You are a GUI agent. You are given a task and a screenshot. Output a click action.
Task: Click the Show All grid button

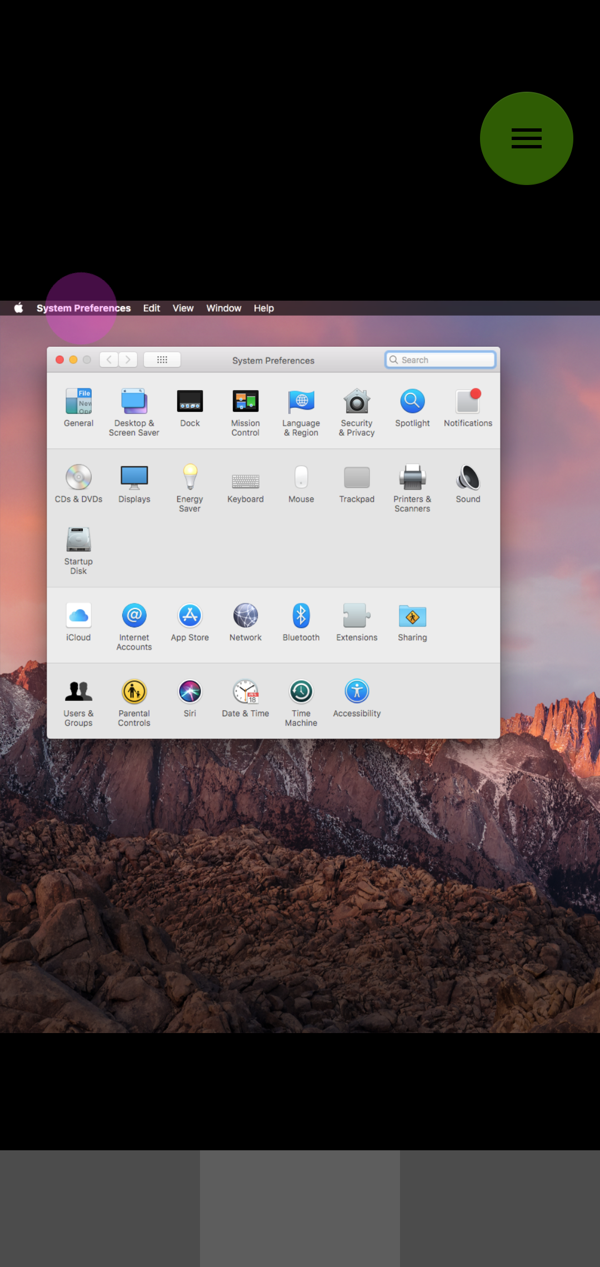(x=162, y=360)
